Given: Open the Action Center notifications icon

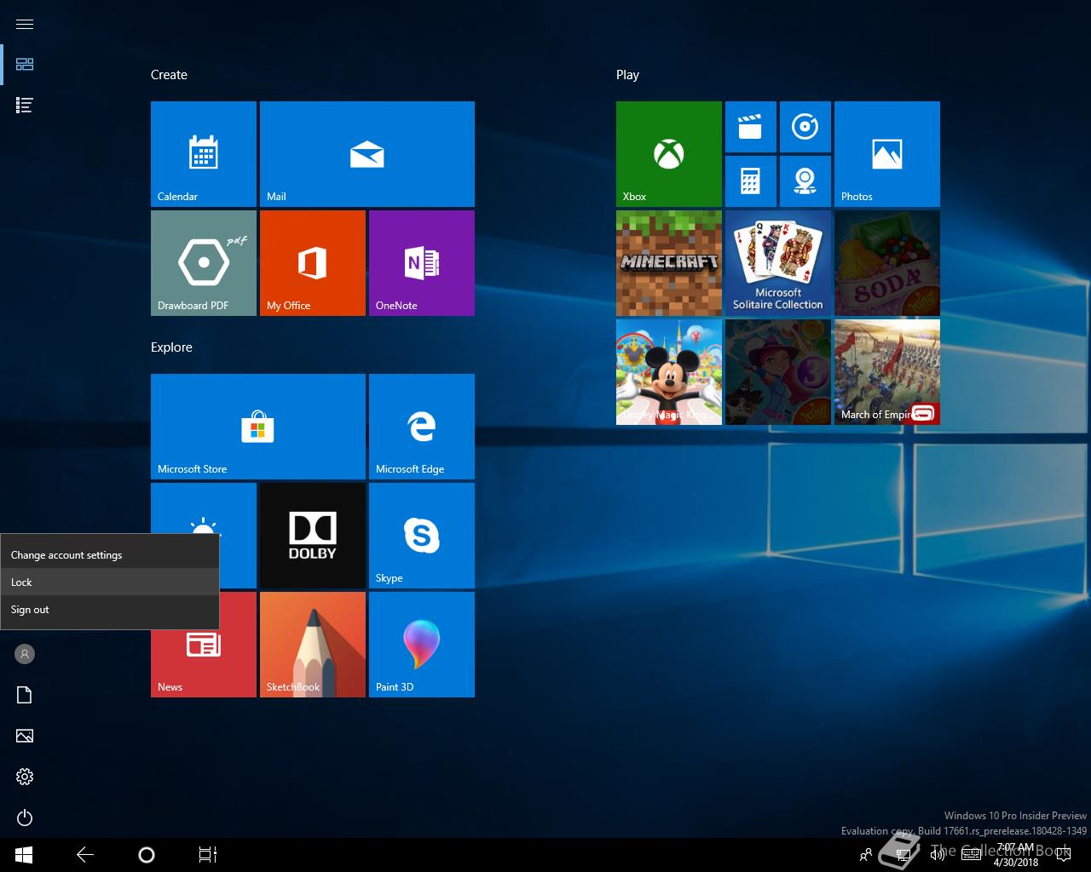Looking at the screenshot, I should [1063, 855].
